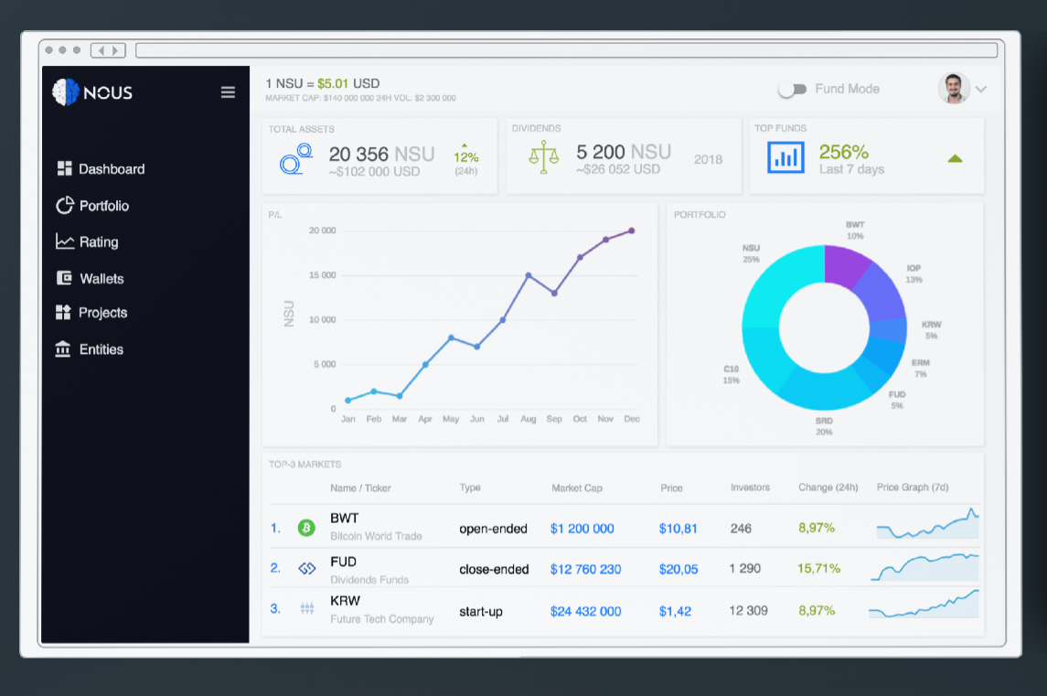Open the Portfolio menu item
This screenshot has height=696, width=1047.
pos(92,206)
